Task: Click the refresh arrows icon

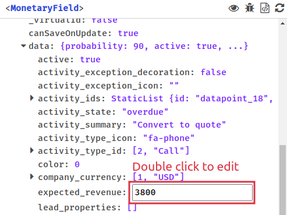Action: 279,8
